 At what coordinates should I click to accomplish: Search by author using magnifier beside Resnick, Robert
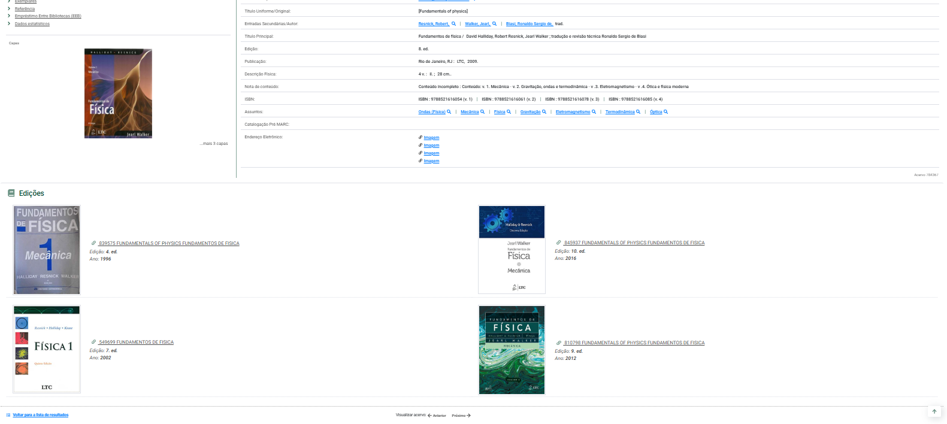click(453, 24)
